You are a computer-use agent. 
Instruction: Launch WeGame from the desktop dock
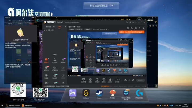tap(86, 94)
